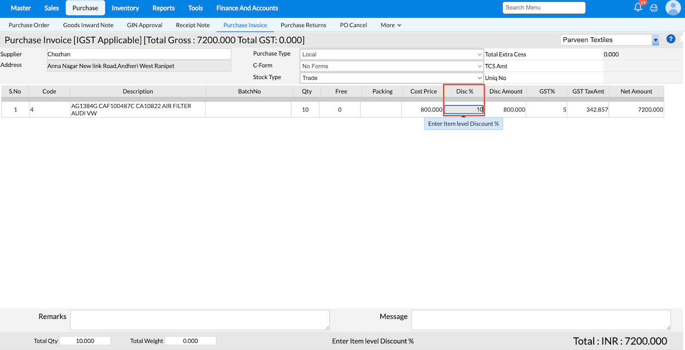Select the Qty cell for row 1
The image size is (685, 350).
click(305, 110)
